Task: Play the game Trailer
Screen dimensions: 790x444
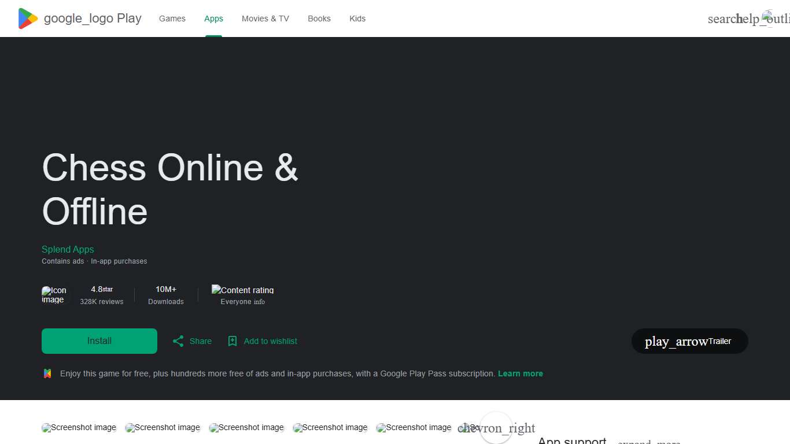Action: pyautogui.click(x=689, y=341)
